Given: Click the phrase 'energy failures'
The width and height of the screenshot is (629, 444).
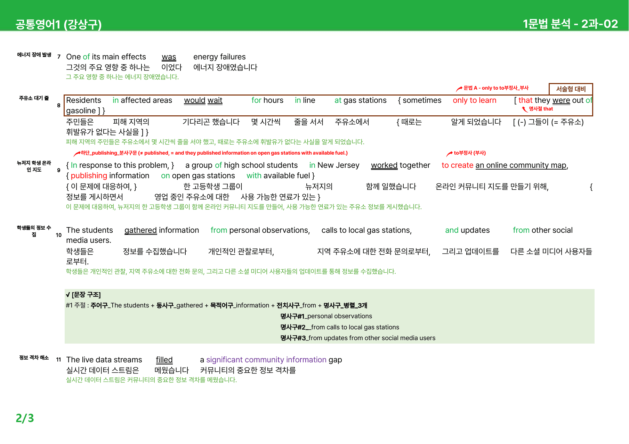Looking at the screenshot, I should [x=219, y=57].
